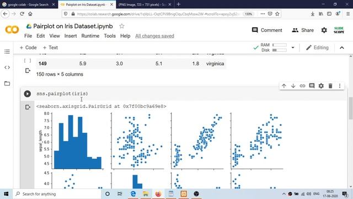Clear output of the pairplot cell

28,107
